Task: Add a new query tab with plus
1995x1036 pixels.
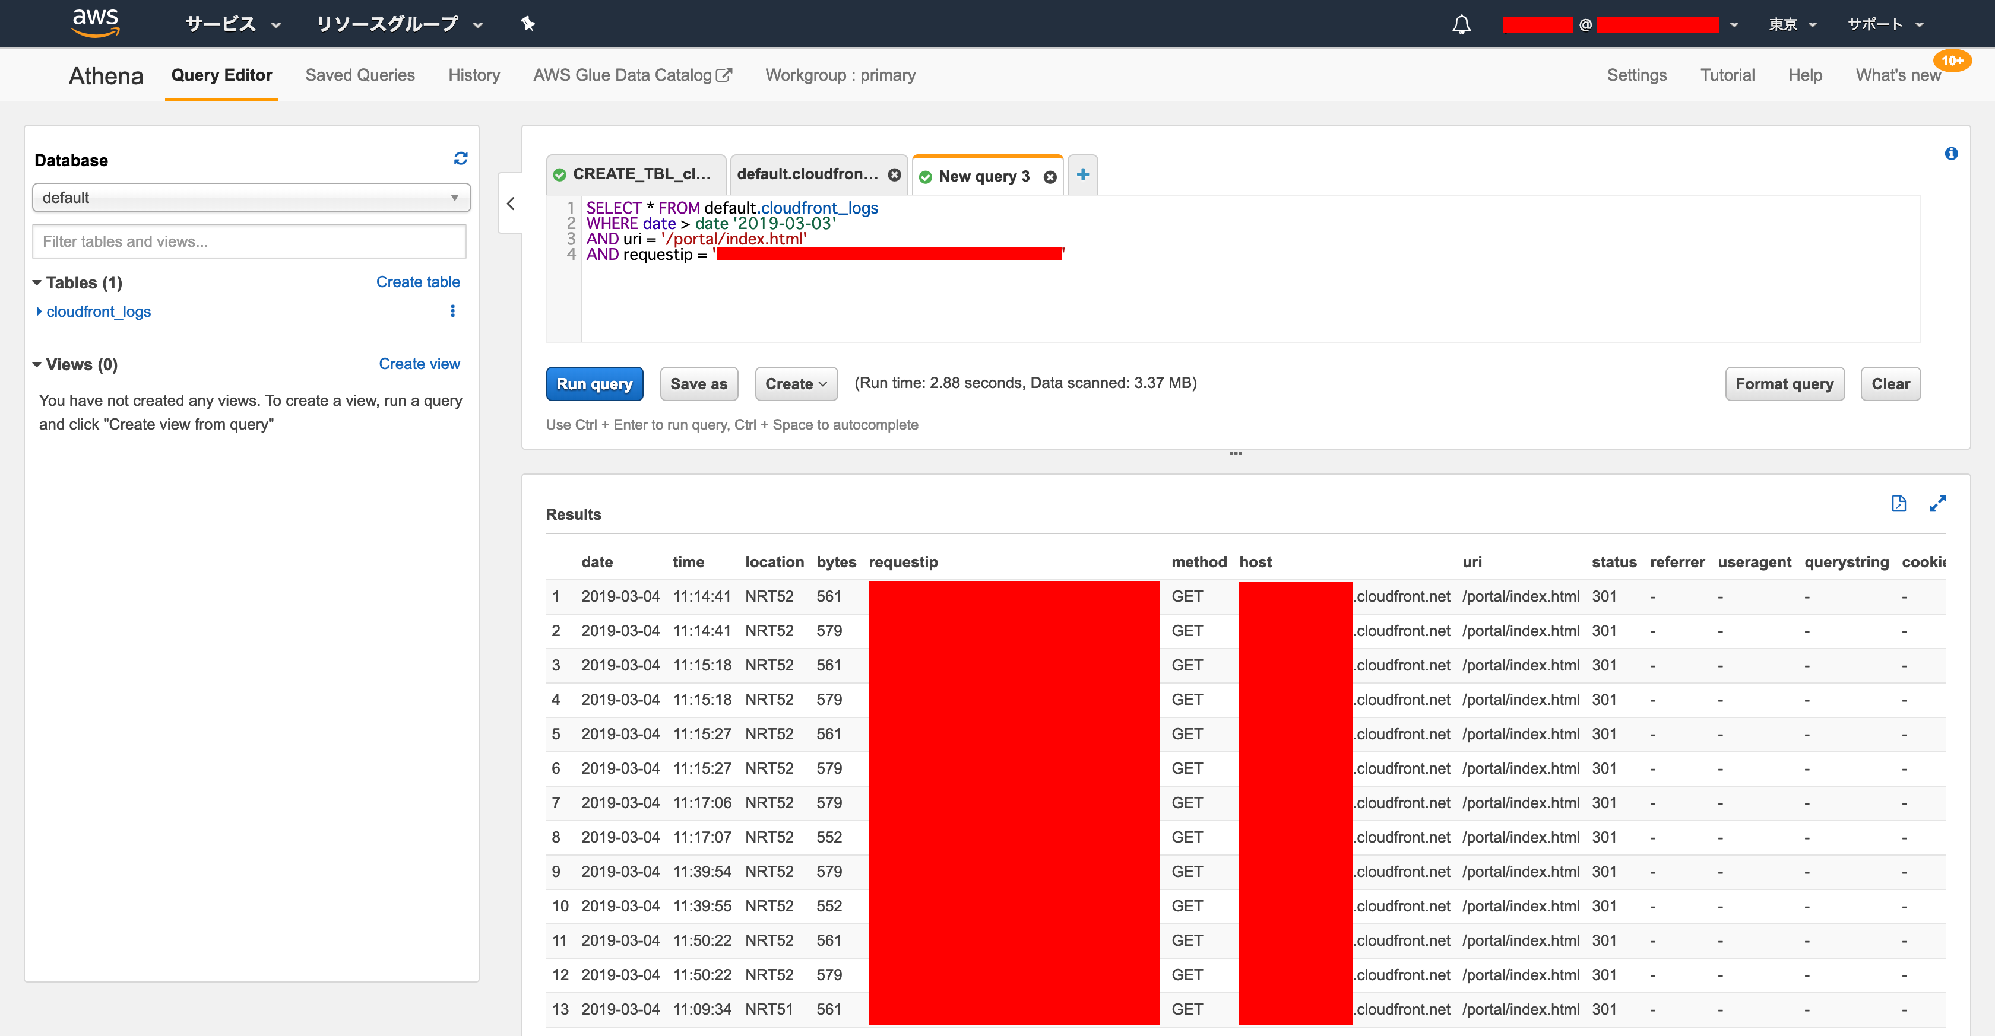Action: tap(1082, 175)
